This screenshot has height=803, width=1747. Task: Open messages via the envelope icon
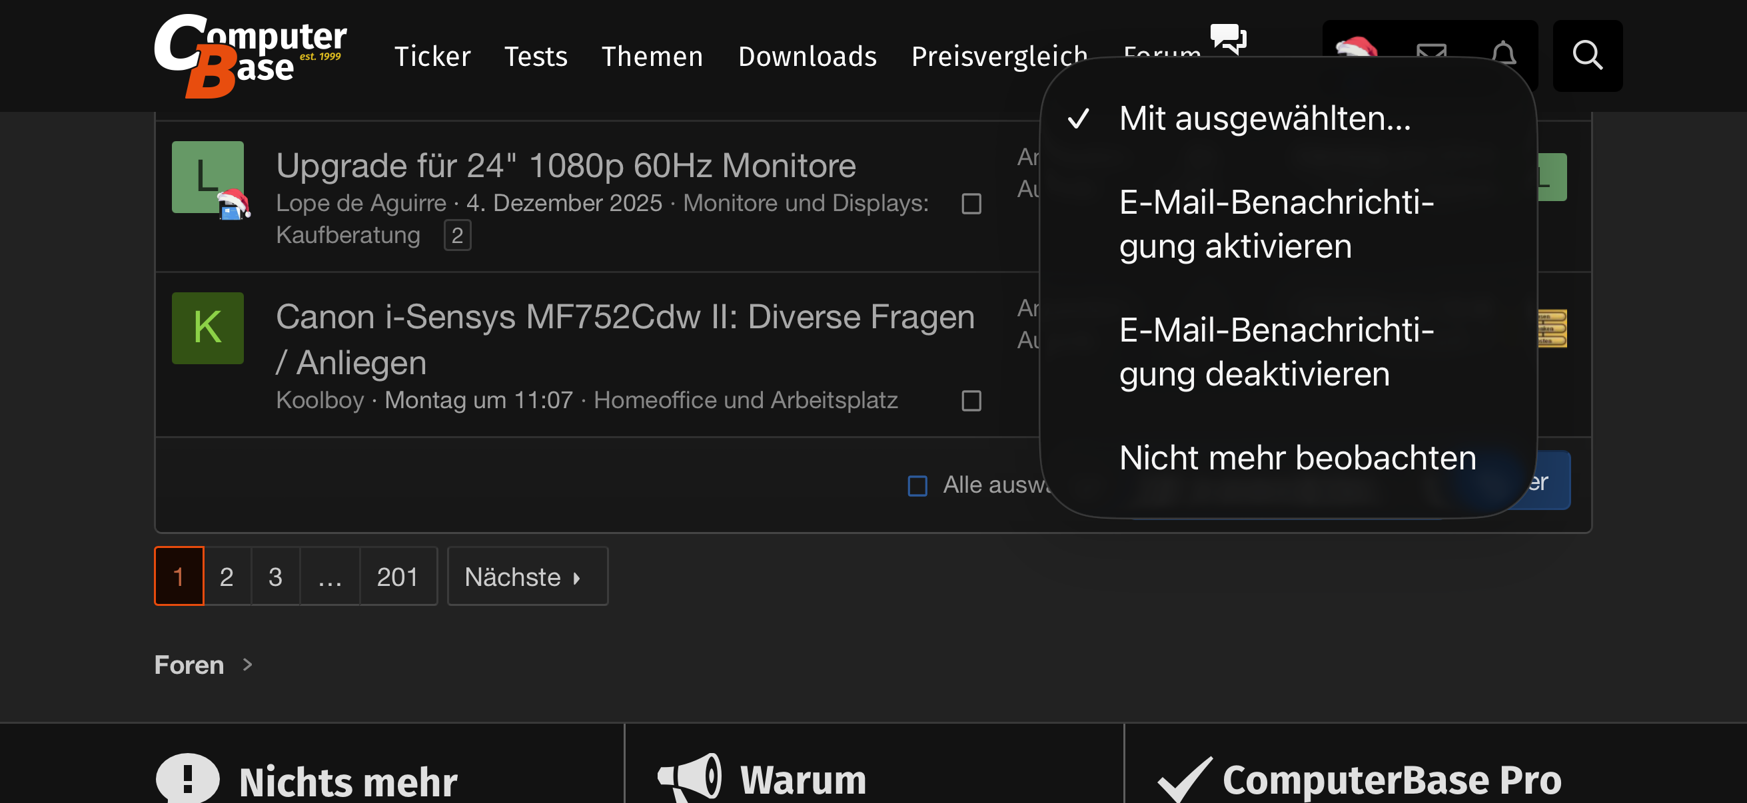(1431, 50)
